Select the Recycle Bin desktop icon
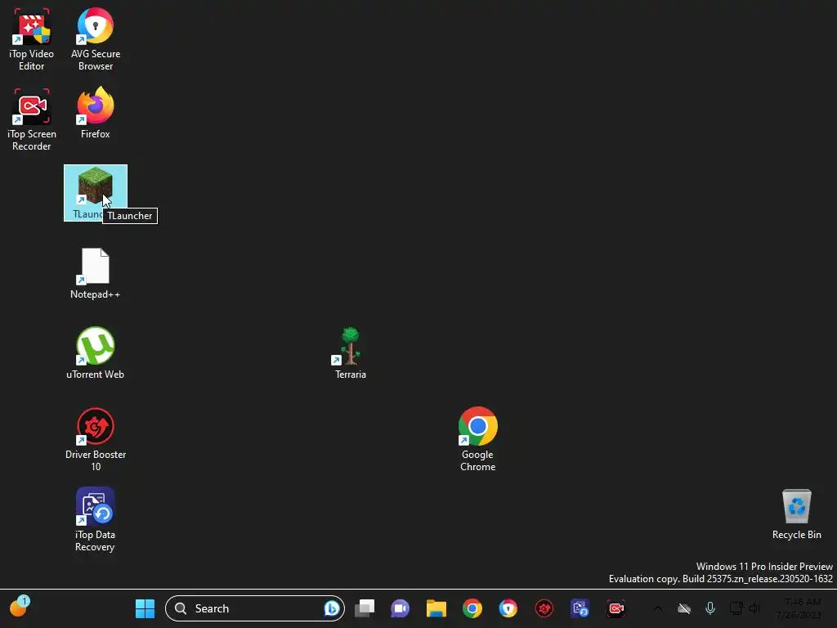837x628 pixels. (796, 514)
